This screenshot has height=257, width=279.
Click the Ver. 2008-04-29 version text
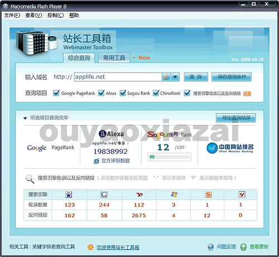pos(247,60)
